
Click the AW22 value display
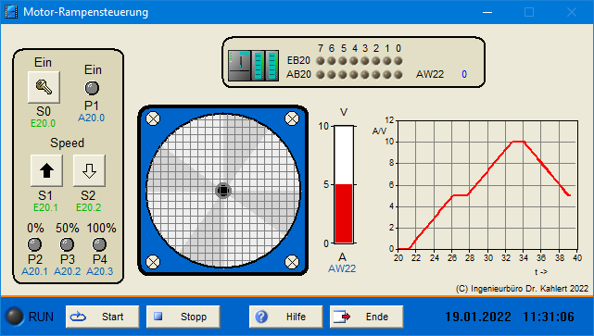click(x=464, y=75)
